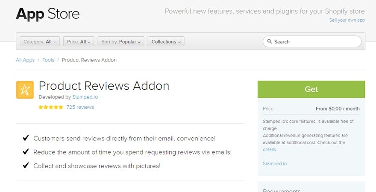Viewport: 376px width, 192px height.
Task: Click the search magnifier icon
Action: click(x=270, y=42)
